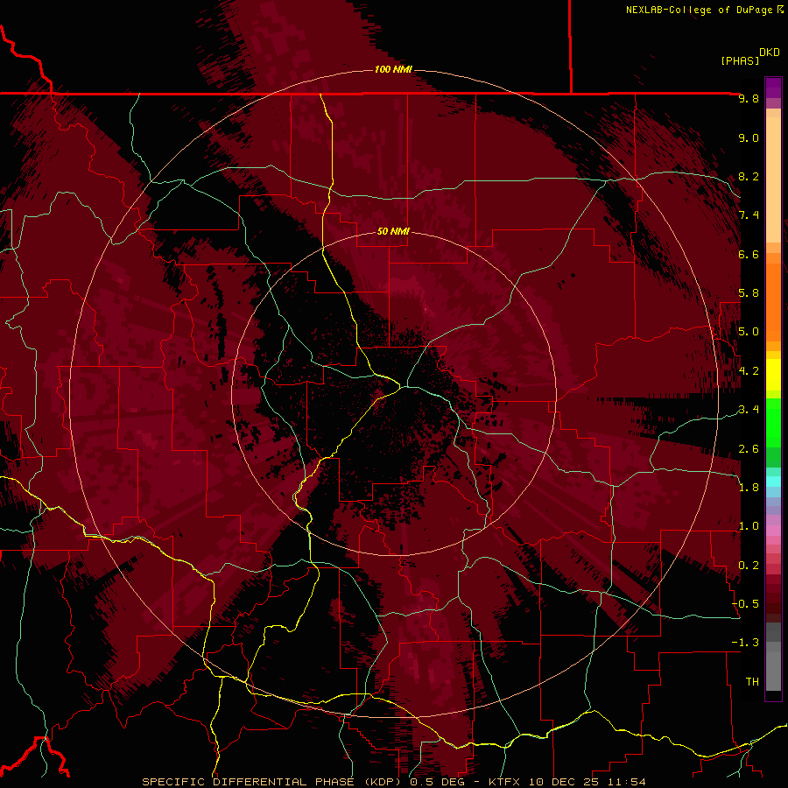
Task: Click the 2.6 value on color scale
Action: pos(749,449)
